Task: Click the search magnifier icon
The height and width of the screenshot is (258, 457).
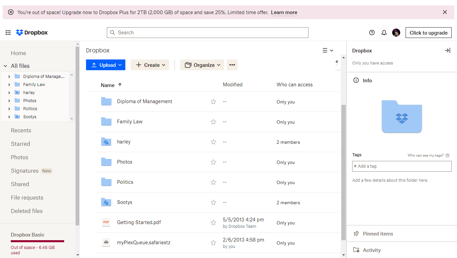Action: [113, 33]
